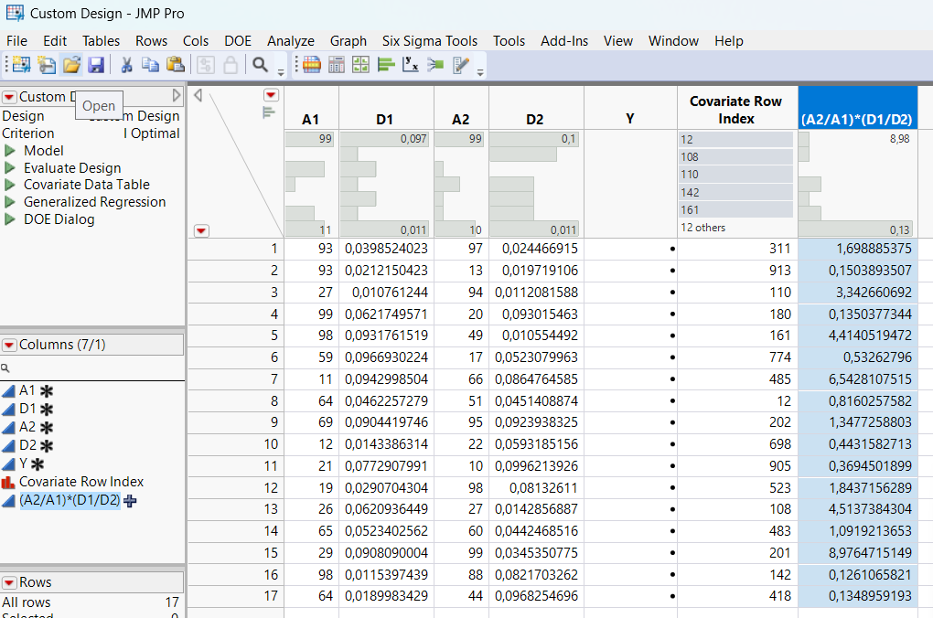Run the Generalized Regression script
The width and height of the screenshot is (933, 618).
point(11,202)
